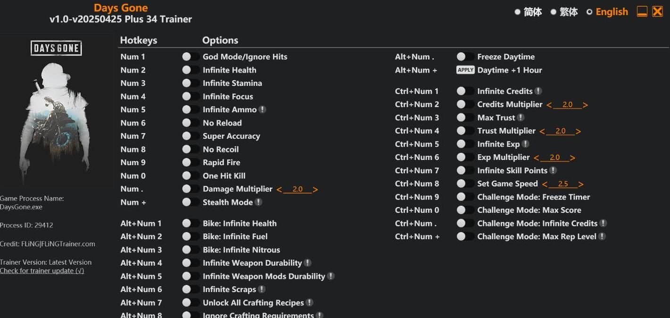Click info icon beside Challenge Mode: Infinite Credits
Screen dimensions: 670x318
point(603,223)
